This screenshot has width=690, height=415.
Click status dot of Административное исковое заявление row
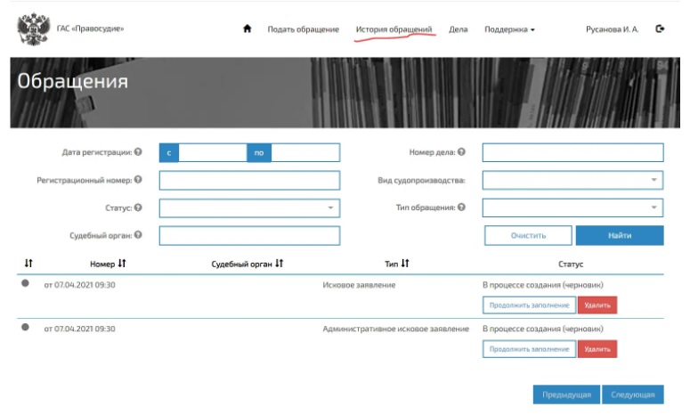click(25, 327)
